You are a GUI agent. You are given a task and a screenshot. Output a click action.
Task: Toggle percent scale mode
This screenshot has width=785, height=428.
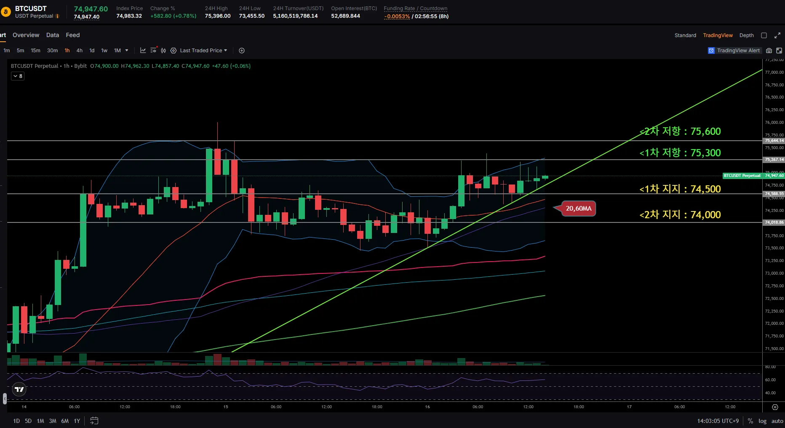(750, 421)
